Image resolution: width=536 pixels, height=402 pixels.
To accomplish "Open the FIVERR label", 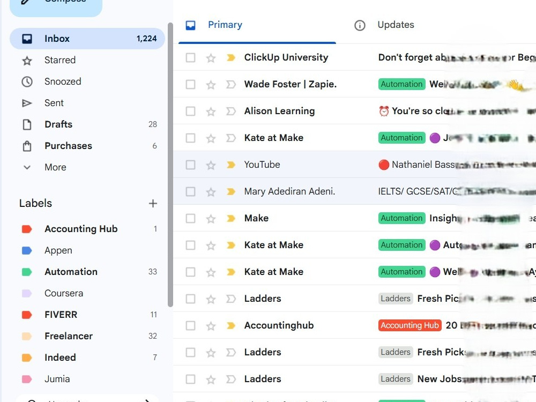I will point(87,315).
